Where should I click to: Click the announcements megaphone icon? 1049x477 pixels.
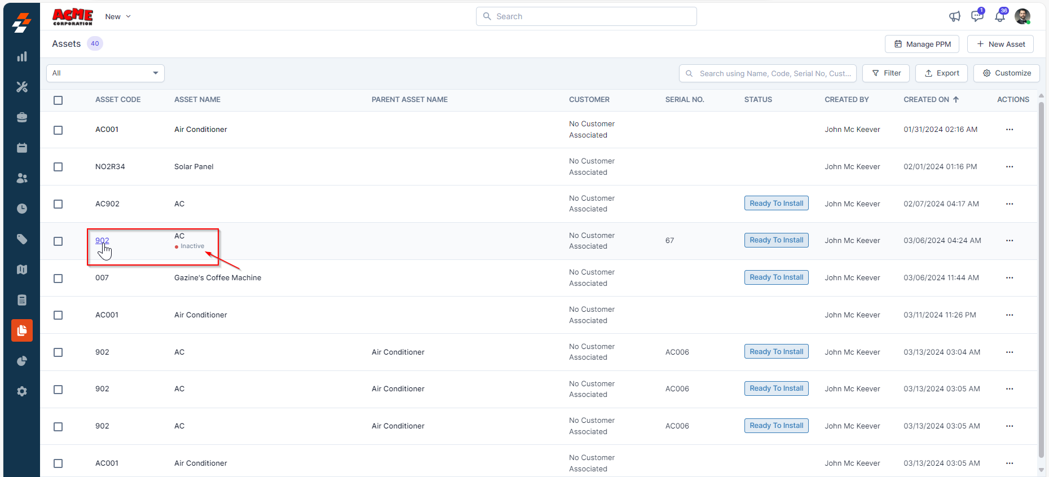tap(954, 16)
